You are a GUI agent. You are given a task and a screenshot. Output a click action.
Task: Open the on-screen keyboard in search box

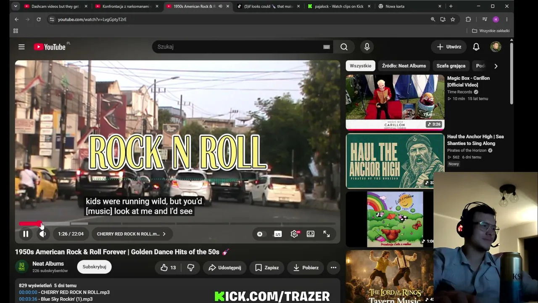[327, 47]
